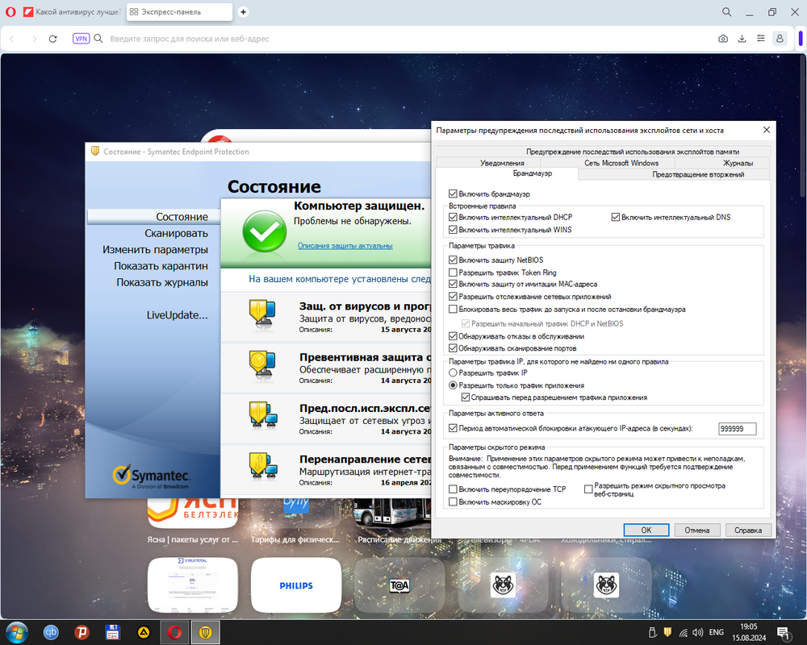Image resolution: width=807 pixels, height=645 pixels.
Task: Switch to Symantec taskbar shield icon
Action: click(205, 632)
